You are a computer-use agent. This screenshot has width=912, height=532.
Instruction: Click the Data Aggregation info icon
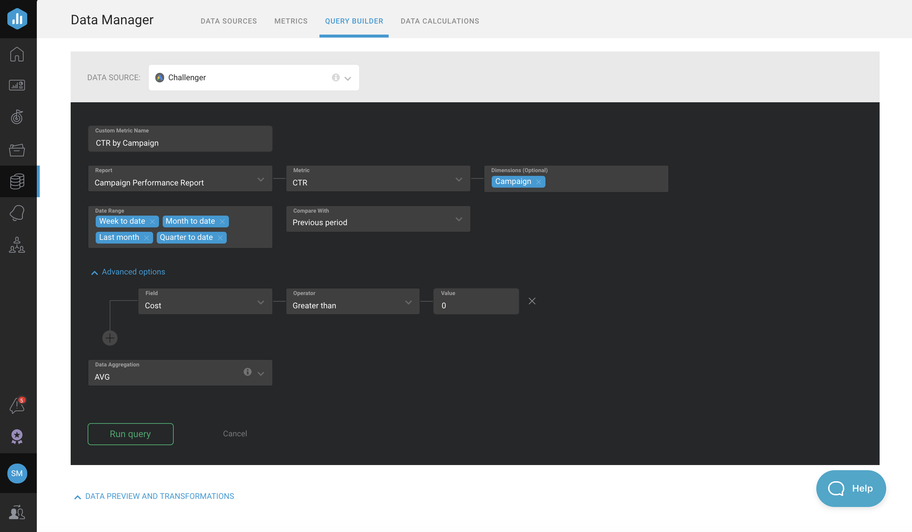click(x=248, y=372)
